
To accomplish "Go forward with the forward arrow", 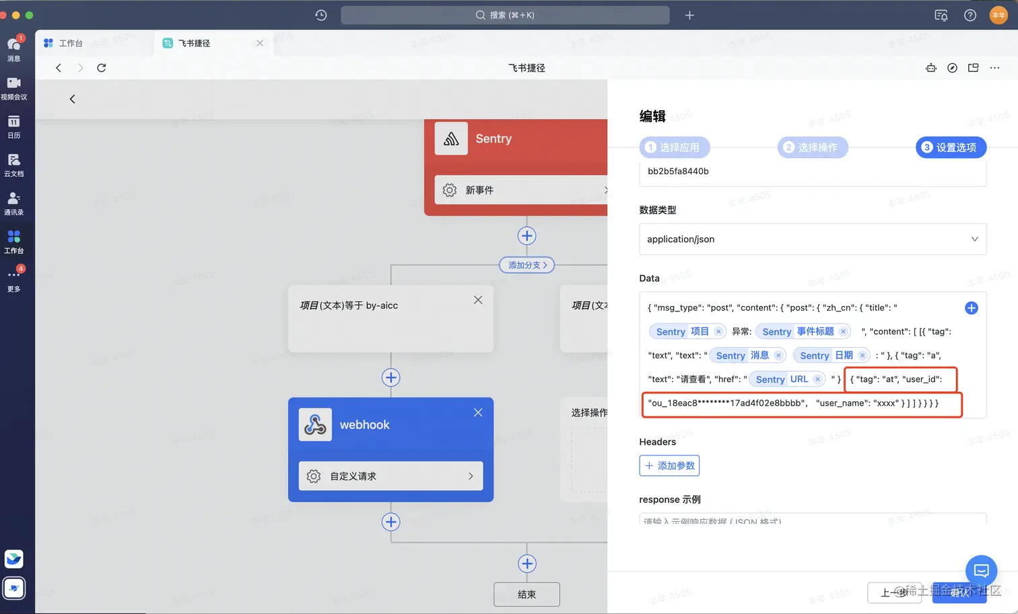I will [81, 68].
